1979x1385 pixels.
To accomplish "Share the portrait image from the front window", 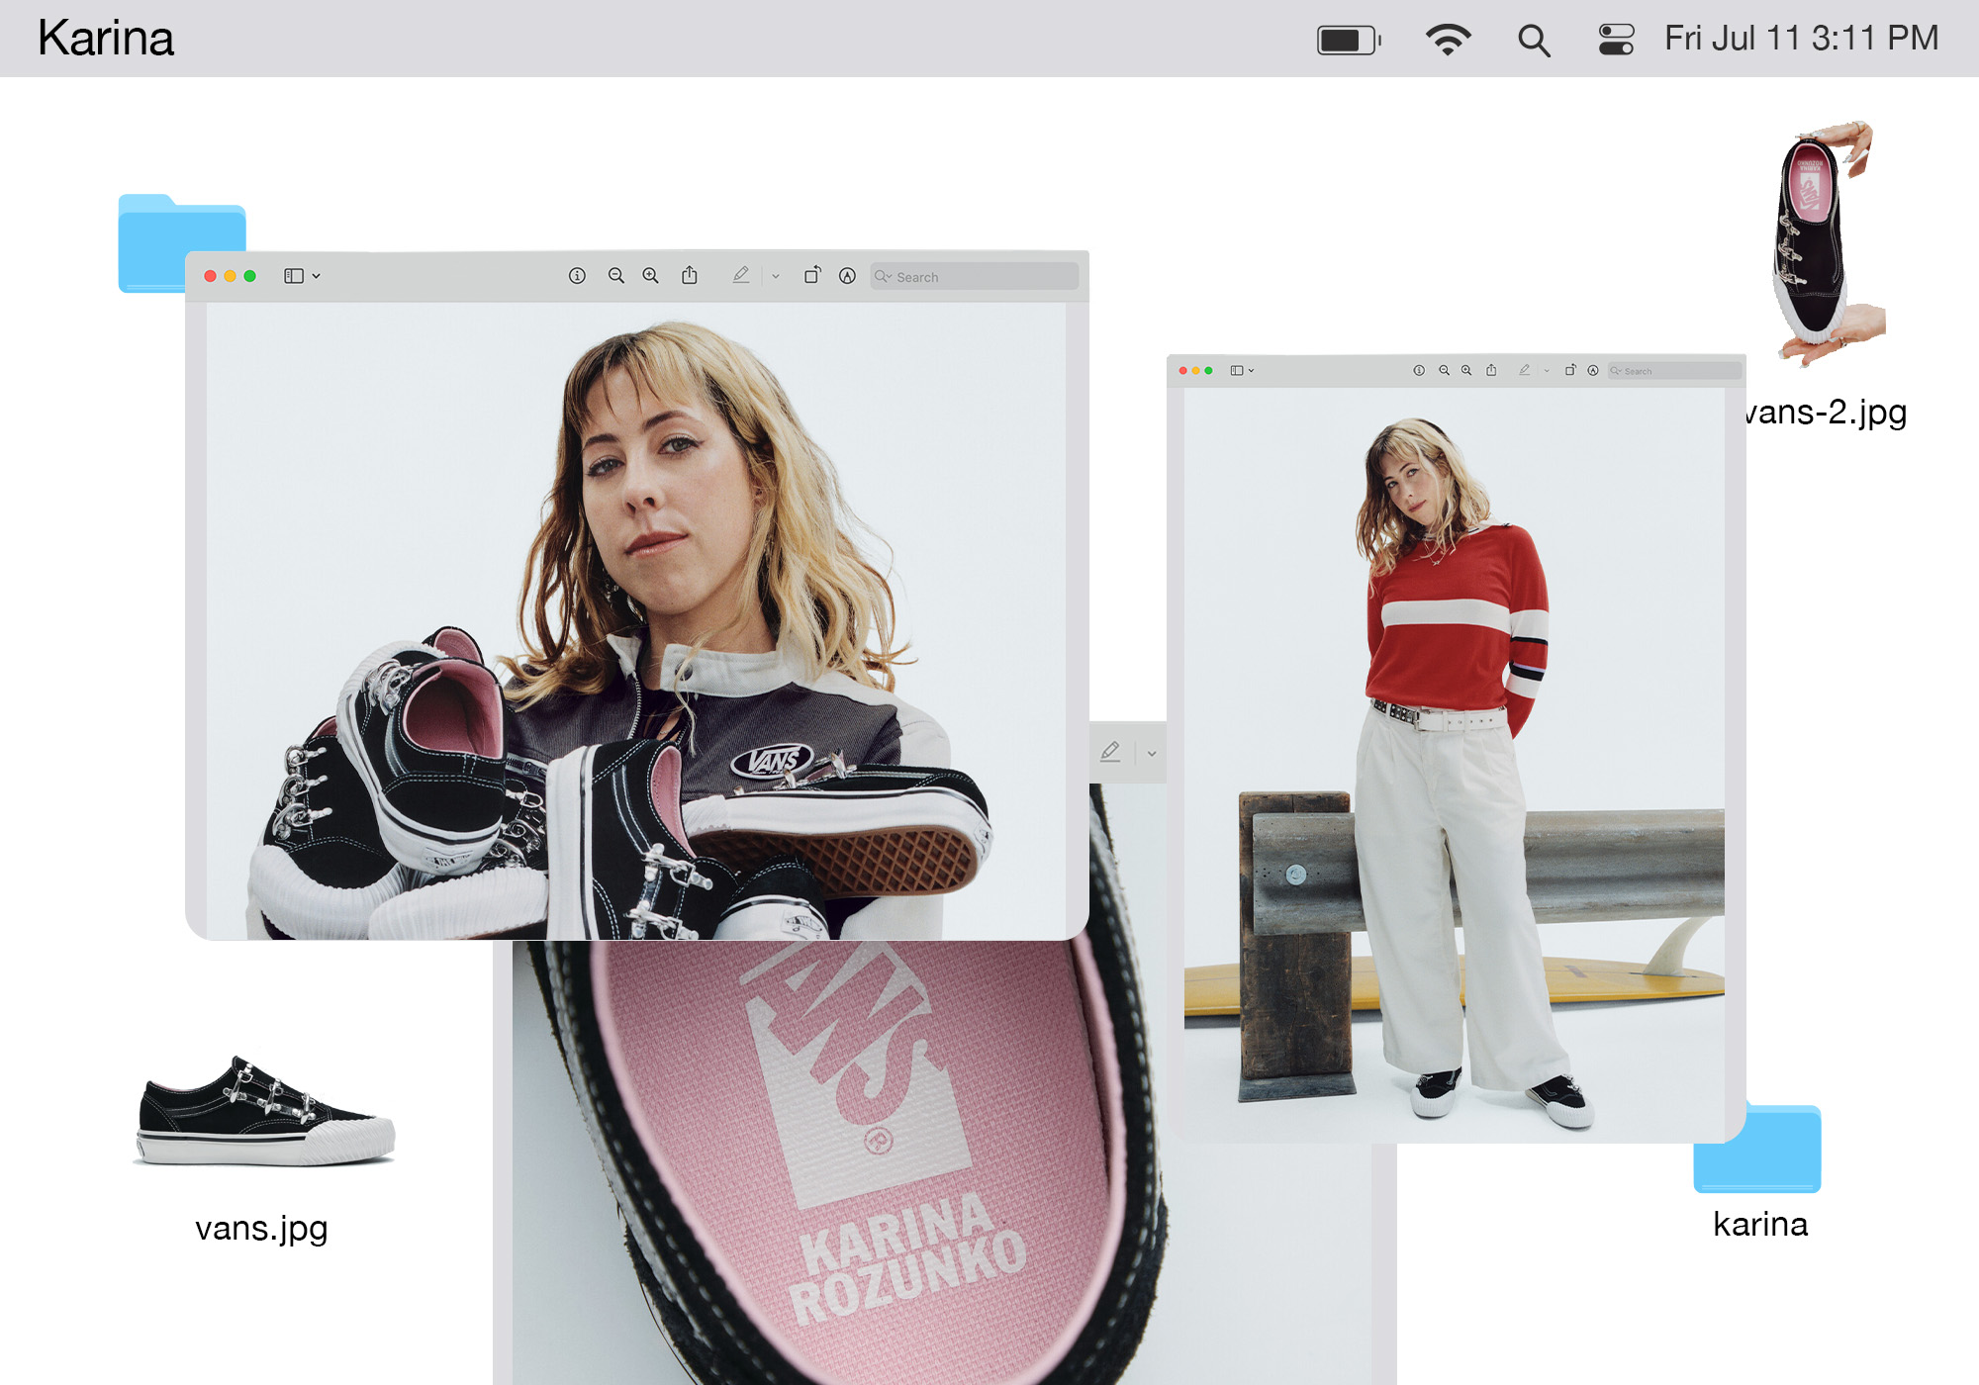I will 690,275.
